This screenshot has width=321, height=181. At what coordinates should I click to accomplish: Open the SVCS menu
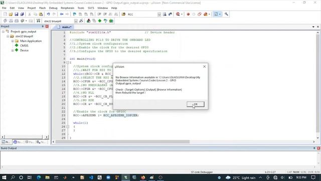pyautogui.click(x=91, y=8)
